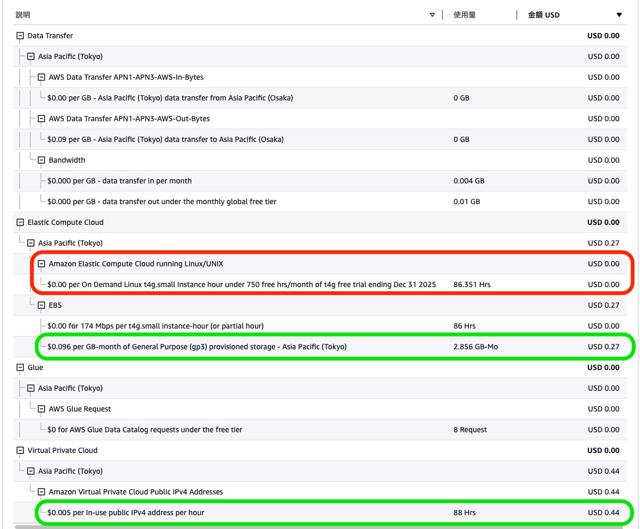The image size is (640, 529).
Task: Collapse the Glue section
Action: [x=20, y=367]
